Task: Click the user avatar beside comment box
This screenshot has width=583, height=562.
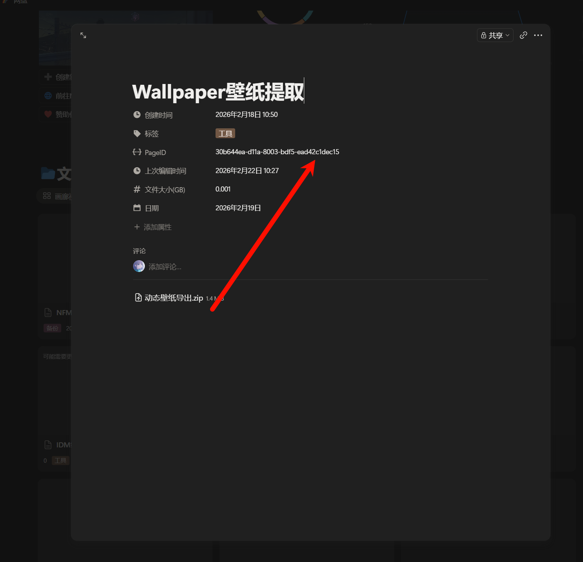Action: click(139, 266)
